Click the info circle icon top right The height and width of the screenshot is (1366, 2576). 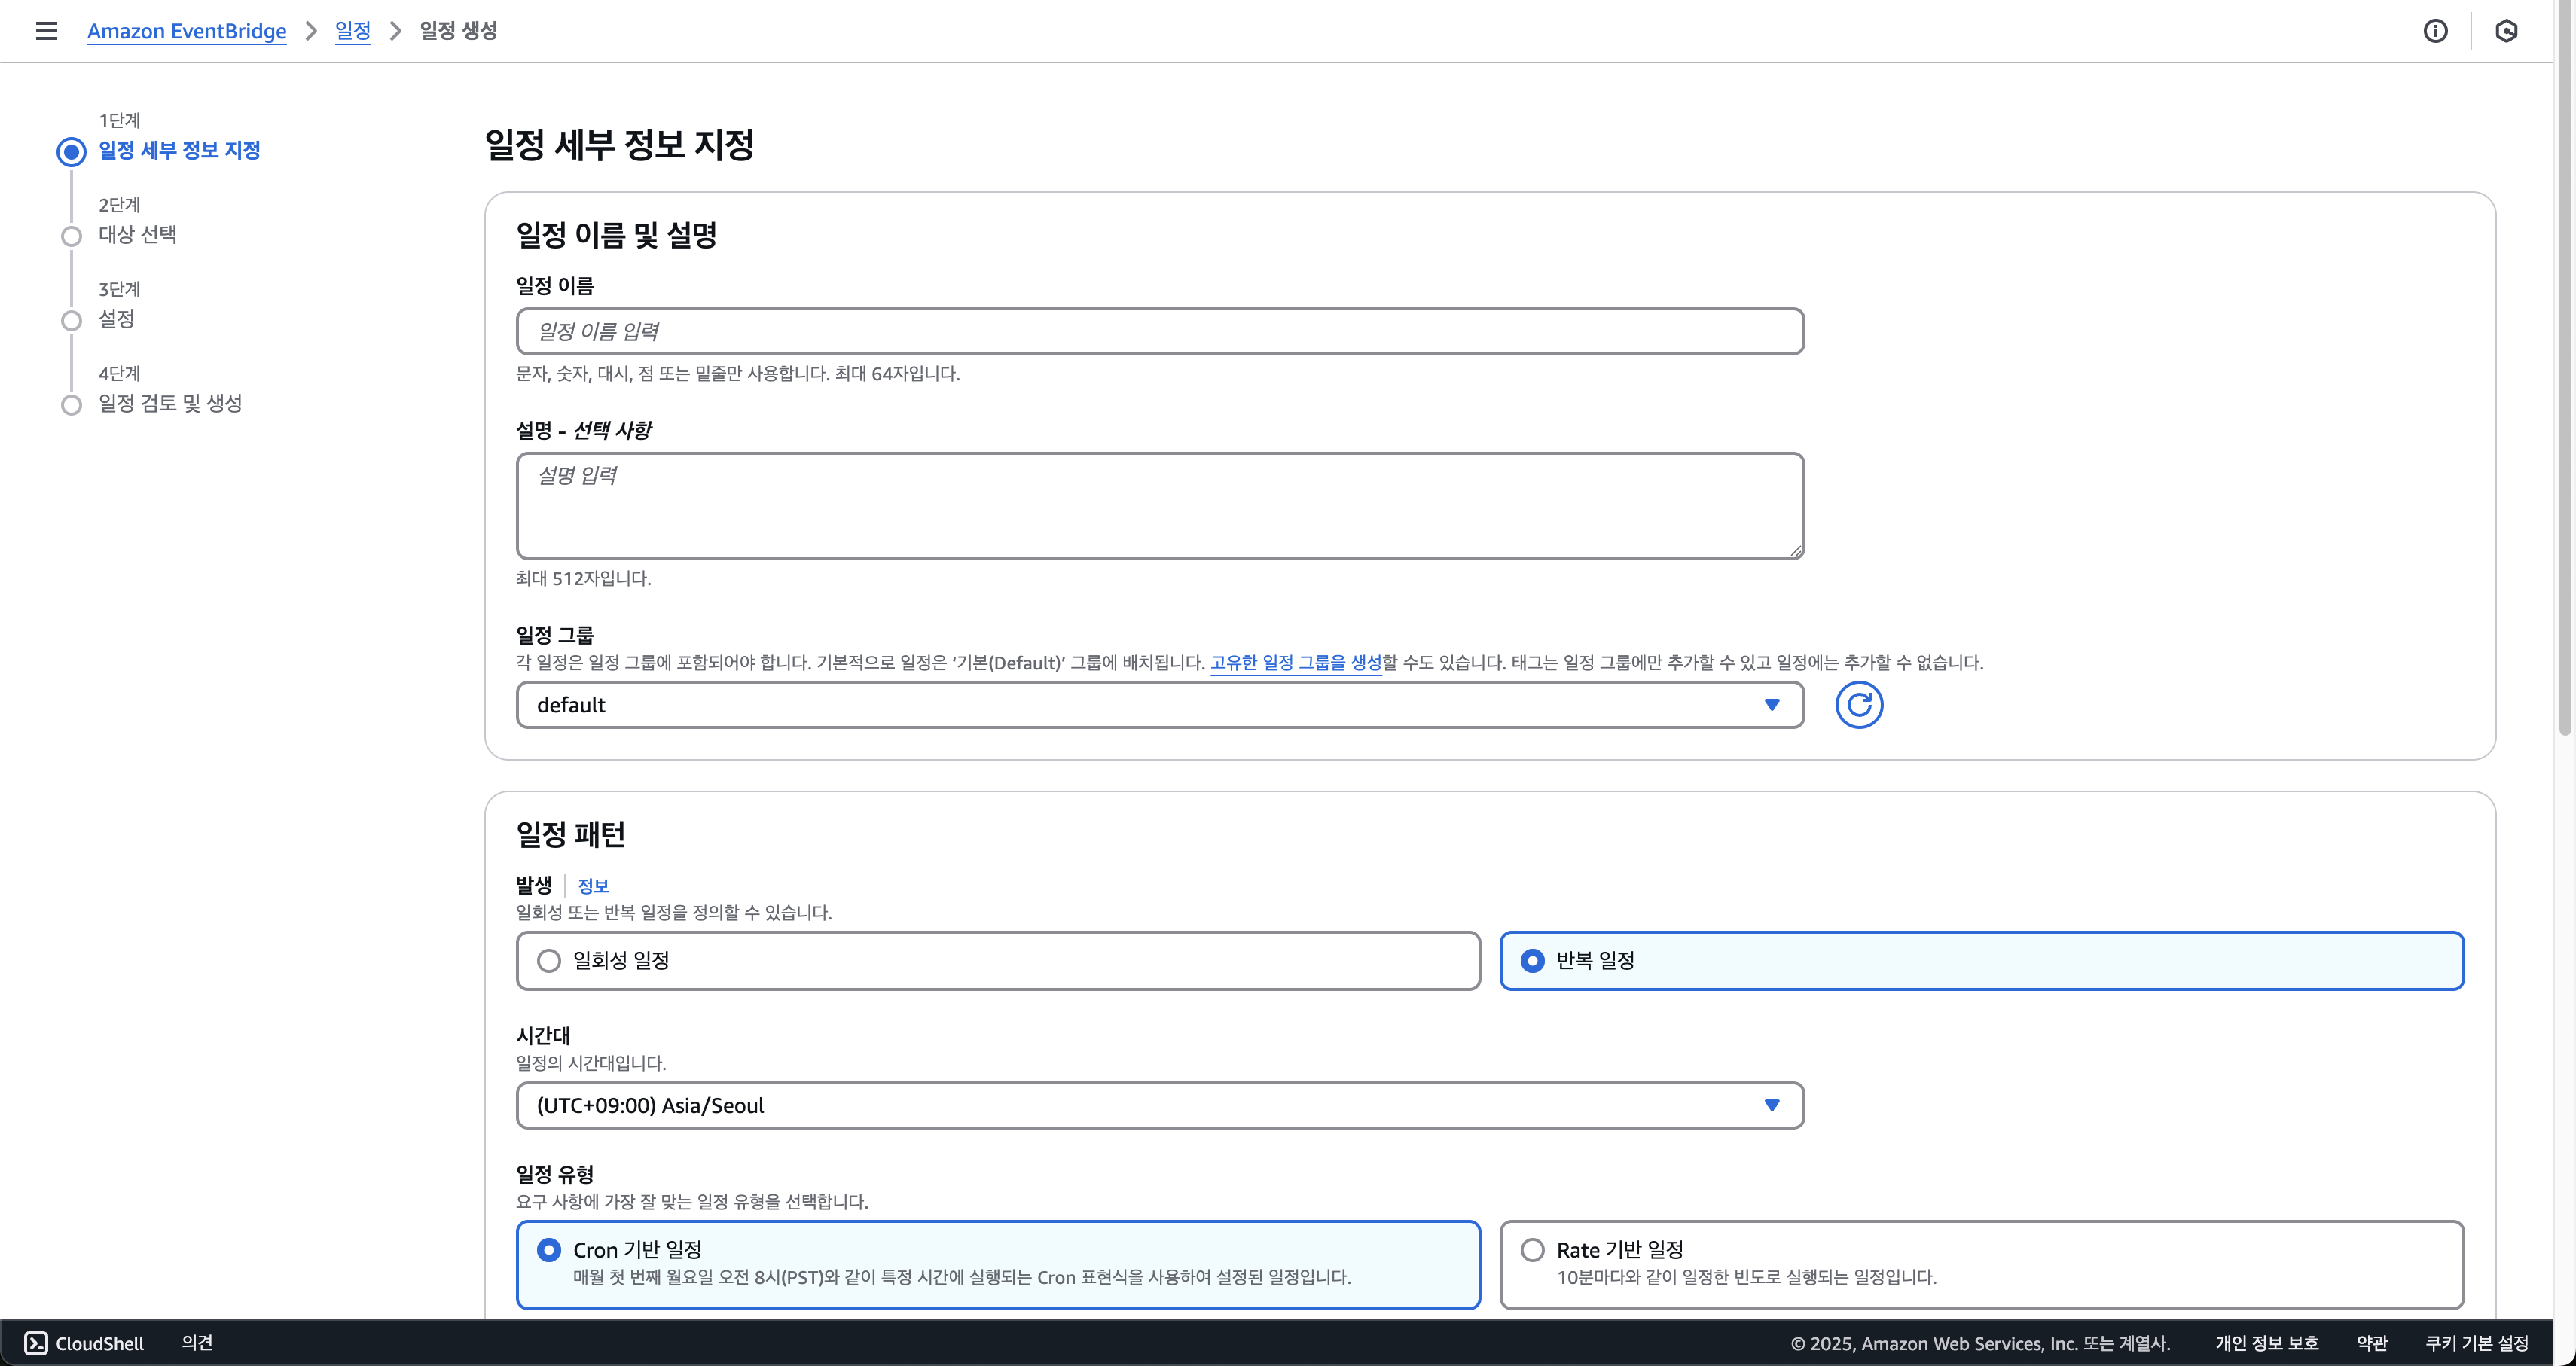pos(2435,31)
